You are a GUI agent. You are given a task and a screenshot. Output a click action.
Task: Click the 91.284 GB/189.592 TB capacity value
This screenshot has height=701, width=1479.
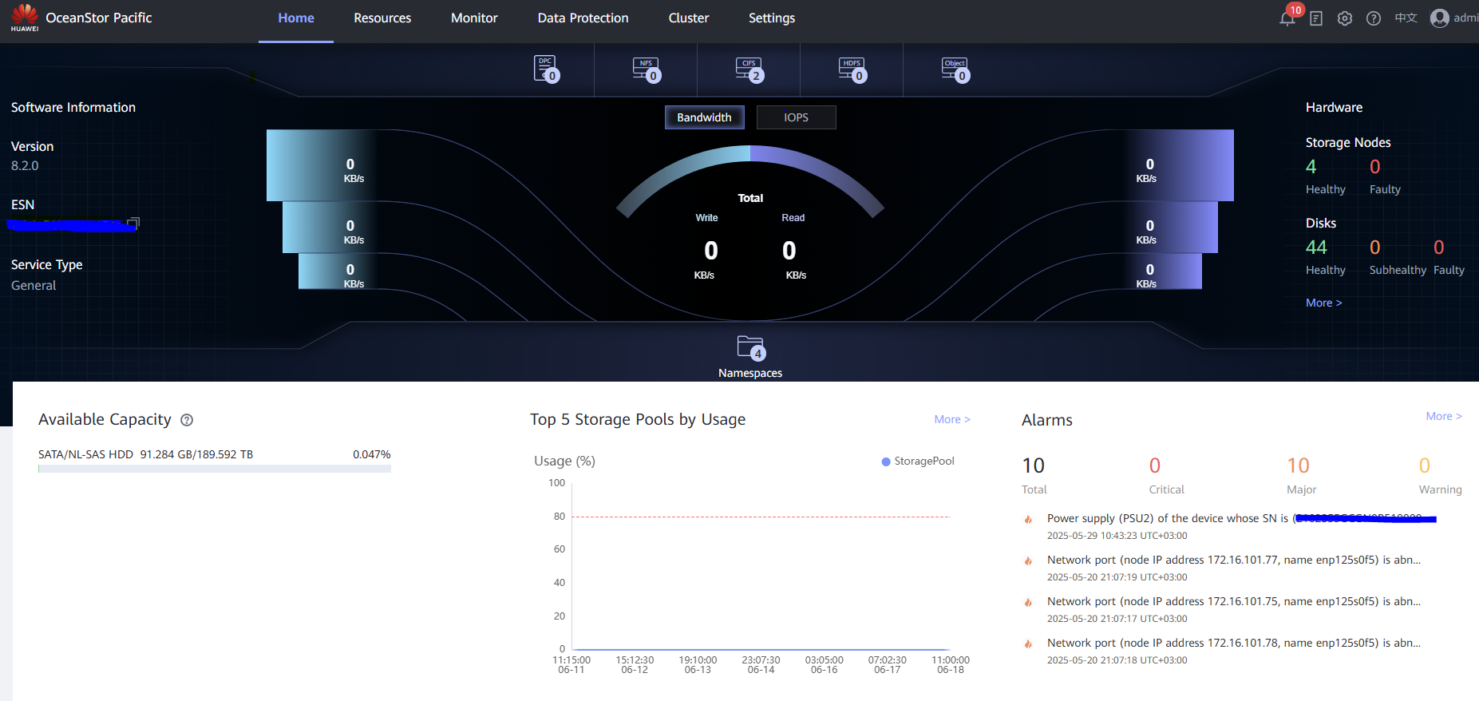pyautogui.click(x=196, y=454)
